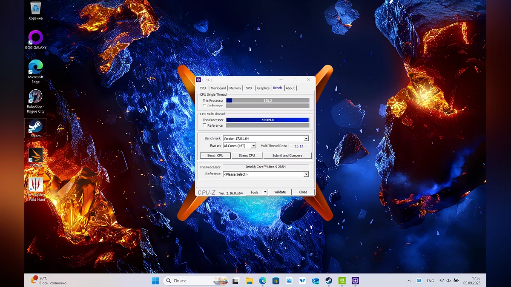The image size is (511, 287).
Task: Expand the Reference processor Please Select dropdown
Action: (x=306, y=174)
